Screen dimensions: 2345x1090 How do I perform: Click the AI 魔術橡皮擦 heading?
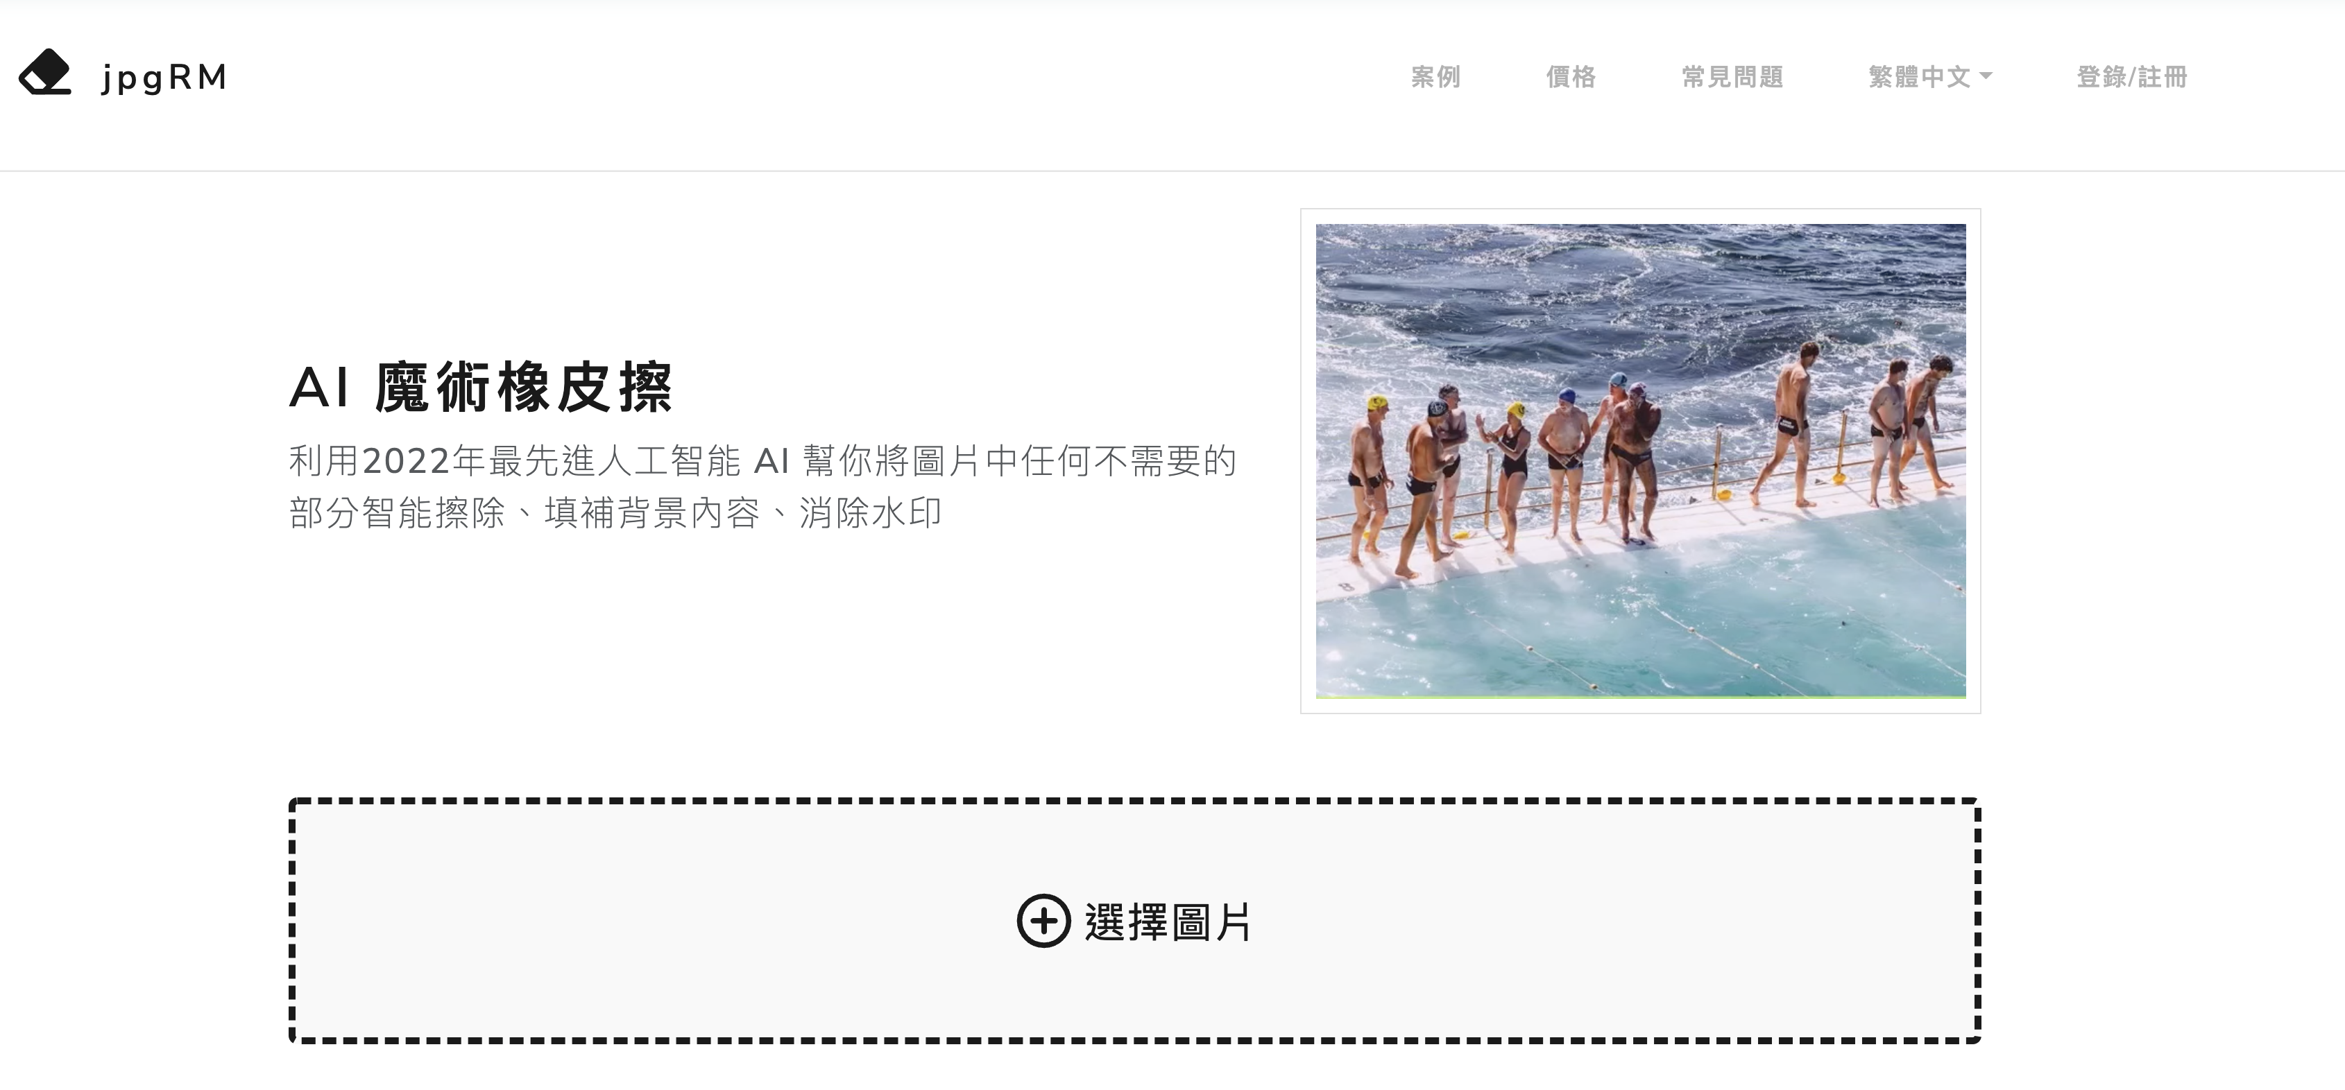(x=481, y=387)
